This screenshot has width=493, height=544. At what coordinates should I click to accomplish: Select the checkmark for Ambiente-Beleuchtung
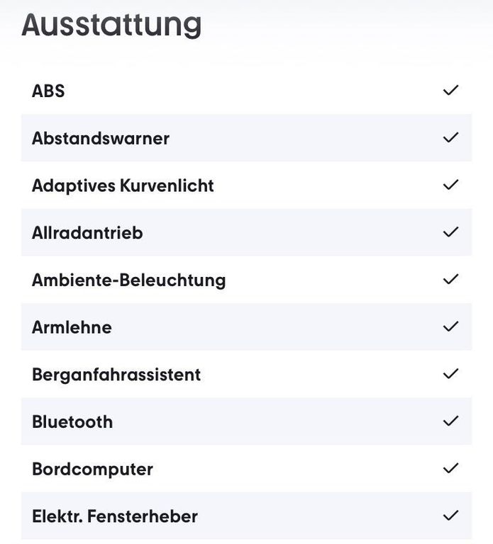450,279
